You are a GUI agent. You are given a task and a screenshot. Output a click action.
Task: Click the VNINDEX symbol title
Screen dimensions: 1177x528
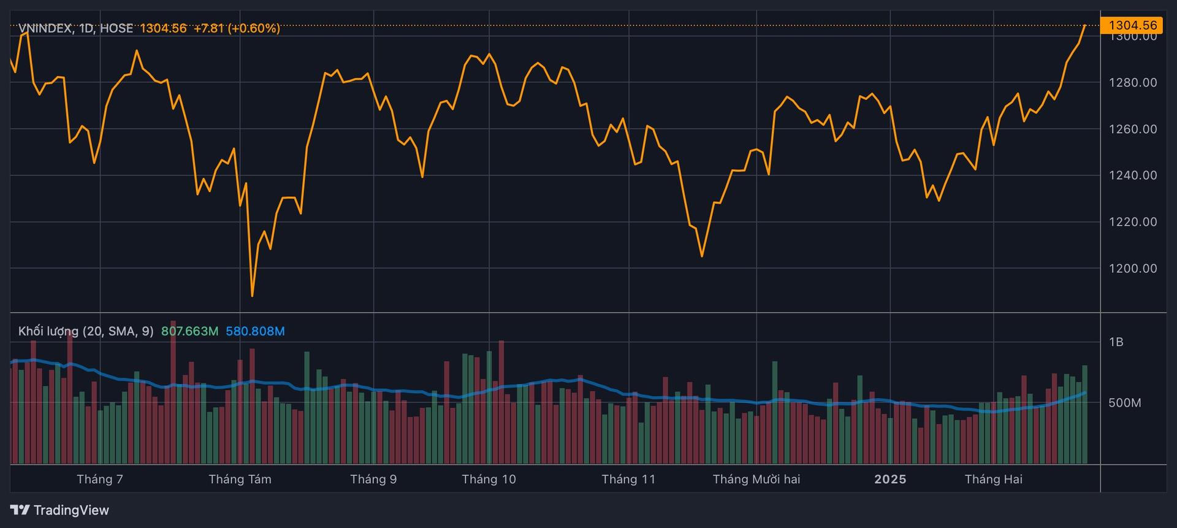pos(45,28)
